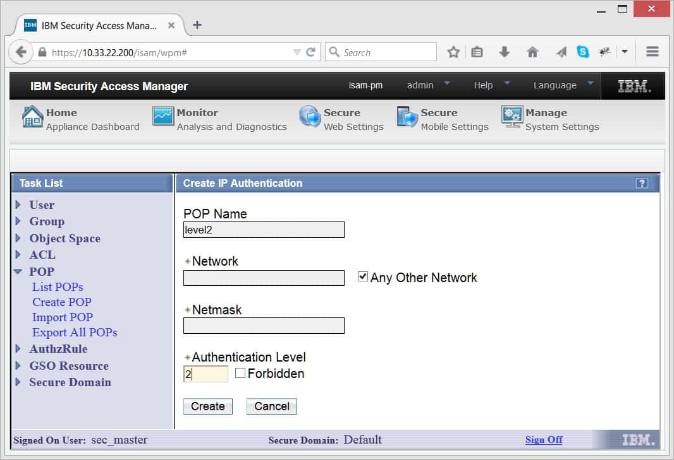Image resolution: width=674 pixels, height=460 pixels.
Task: Uncheck the Any Other Network checkbox
Action: (363, 276)
